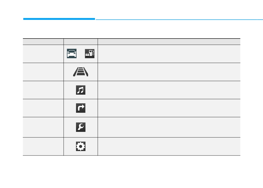Screen dimensions: 263x188
Task: Open the gear settings icon
Action: pos(81,146)
